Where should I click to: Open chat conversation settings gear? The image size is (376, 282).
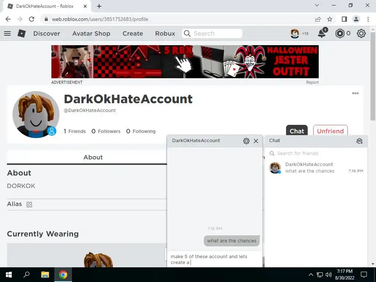point(246,141)
